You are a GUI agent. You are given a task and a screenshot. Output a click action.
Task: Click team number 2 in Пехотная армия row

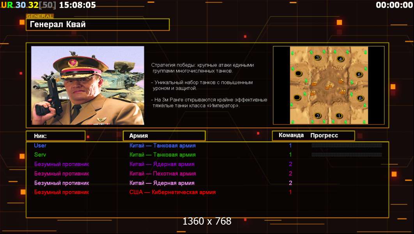(x=290, y=174)
